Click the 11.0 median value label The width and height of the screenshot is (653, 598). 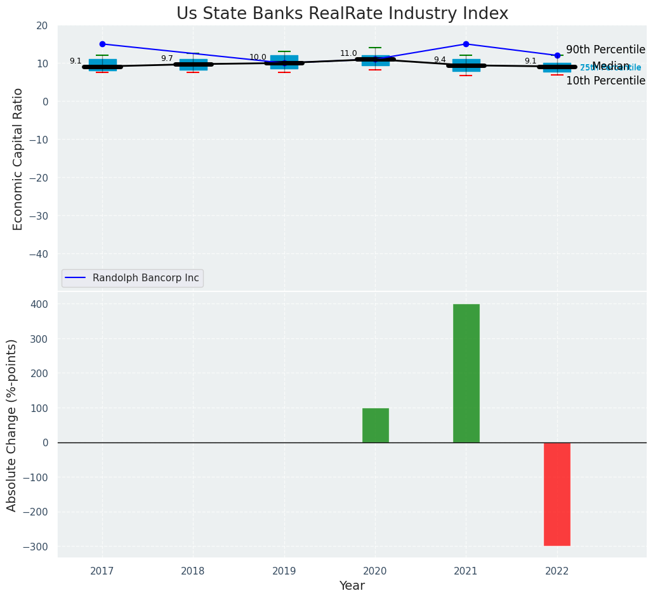pos(348,54)
